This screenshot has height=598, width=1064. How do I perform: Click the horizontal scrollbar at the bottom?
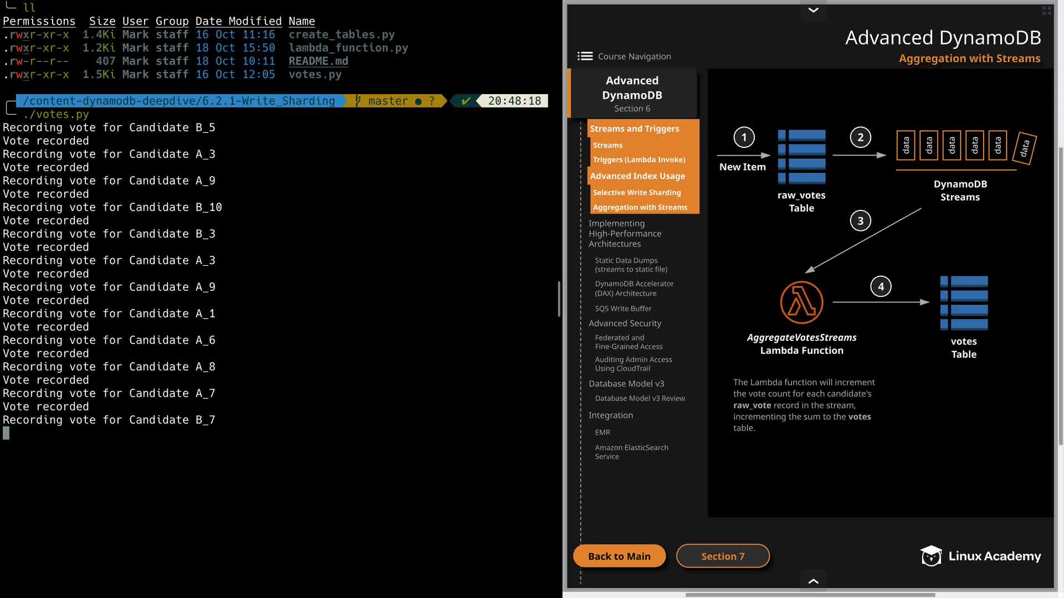(810, 595)
